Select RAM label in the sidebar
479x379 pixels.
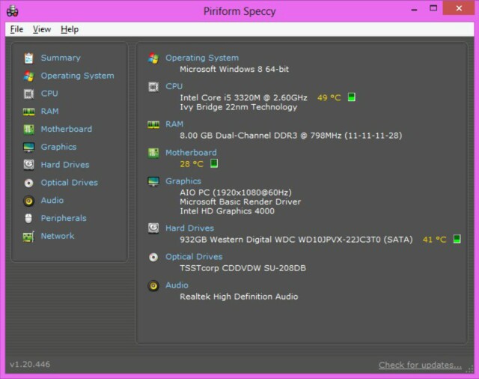(x=50, y=112)
